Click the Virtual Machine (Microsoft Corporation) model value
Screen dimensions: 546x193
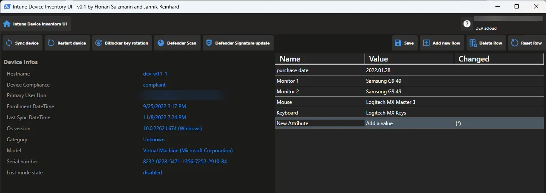tap(188, 151)
